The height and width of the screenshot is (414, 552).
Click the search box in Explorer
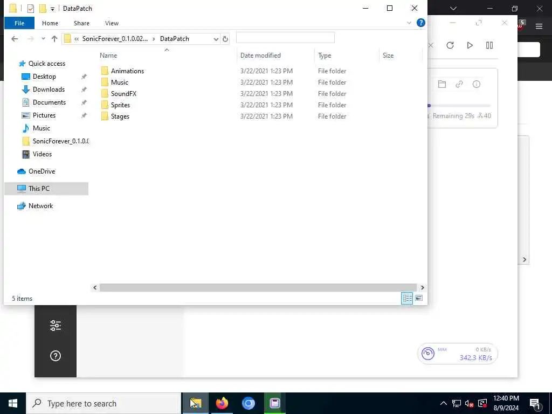285,38
